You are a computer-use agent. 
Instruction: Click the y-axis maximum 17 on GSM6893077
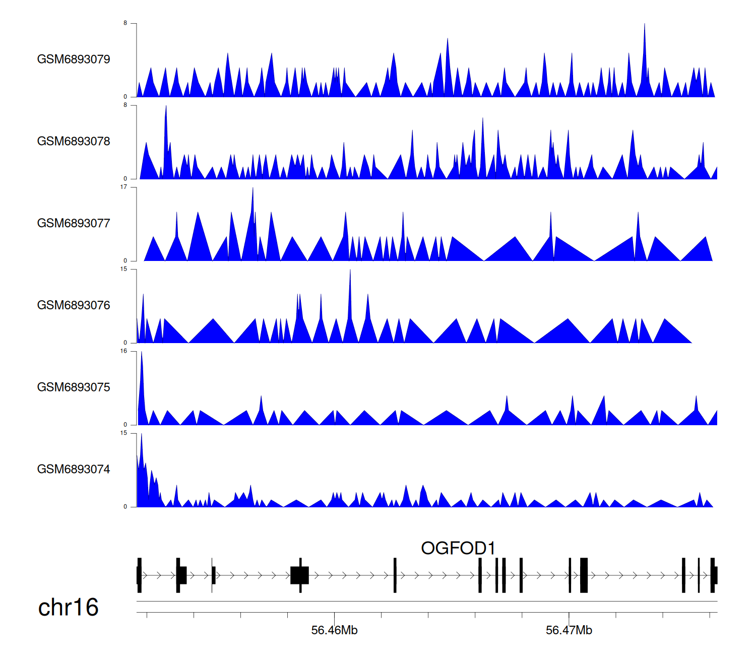[123, 187]
